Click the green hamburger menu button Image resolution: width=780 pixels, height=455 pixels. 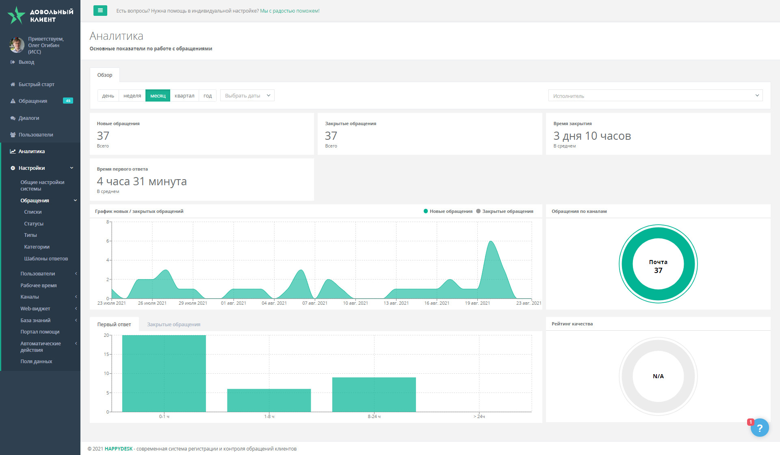point(100,11)
